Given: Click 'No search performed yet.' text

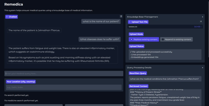Looking at the screenshot, I should tap(17, 95).
